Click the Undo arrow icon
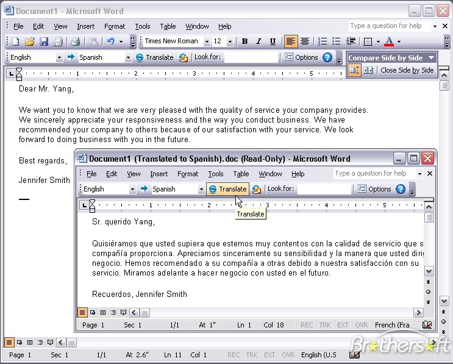 (x=110, y=41)
